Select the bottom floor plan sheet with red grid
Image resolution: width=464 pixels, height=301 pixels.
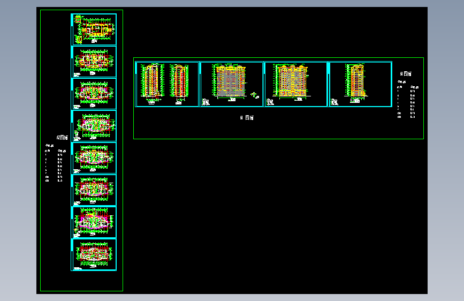94,255
